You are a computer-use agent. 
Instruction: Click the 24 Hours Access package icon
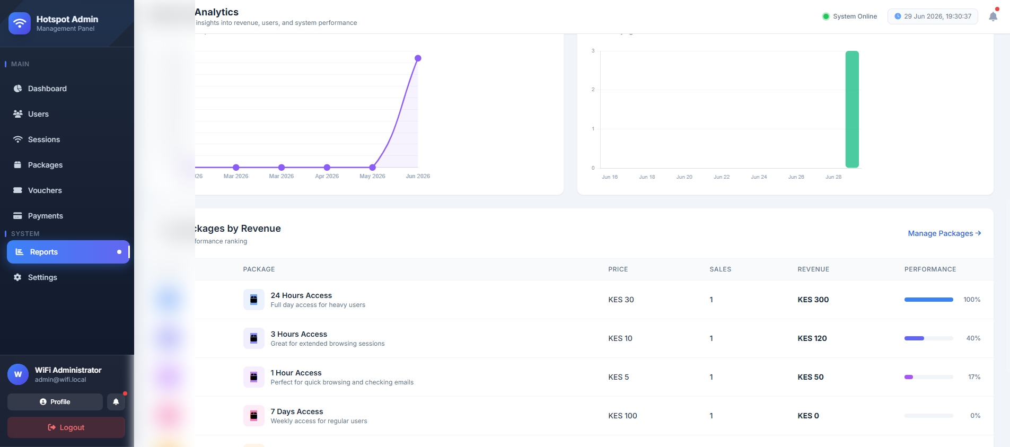click(x=253, y=300)
